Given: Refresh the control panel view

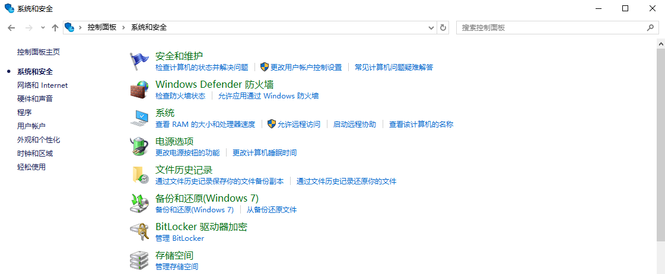Looking at the screenshot, I should [443, 27].
